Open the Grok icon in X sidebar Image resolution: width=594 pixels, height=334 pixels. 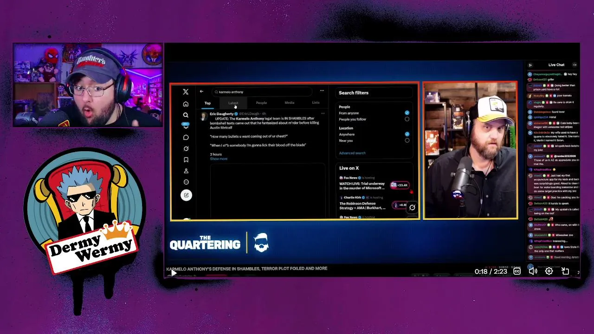pos(186,148)
